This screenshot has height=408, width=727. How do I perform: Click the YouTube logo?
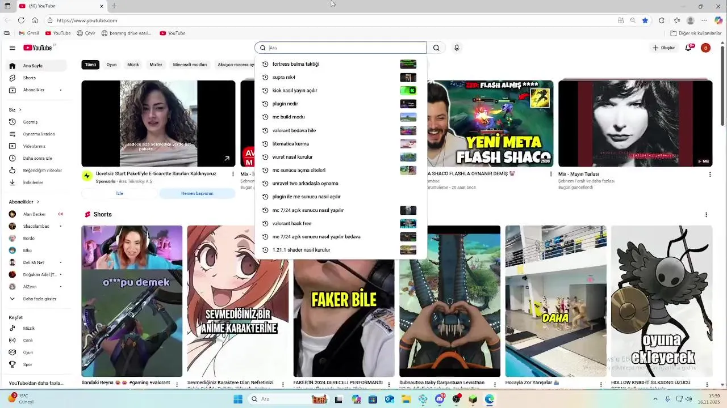(x=39, y=48)
